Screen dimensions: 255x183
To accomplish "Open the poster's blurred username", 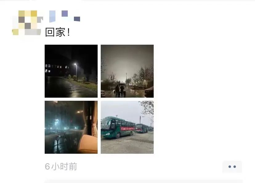I will click(x=65, y=16).
